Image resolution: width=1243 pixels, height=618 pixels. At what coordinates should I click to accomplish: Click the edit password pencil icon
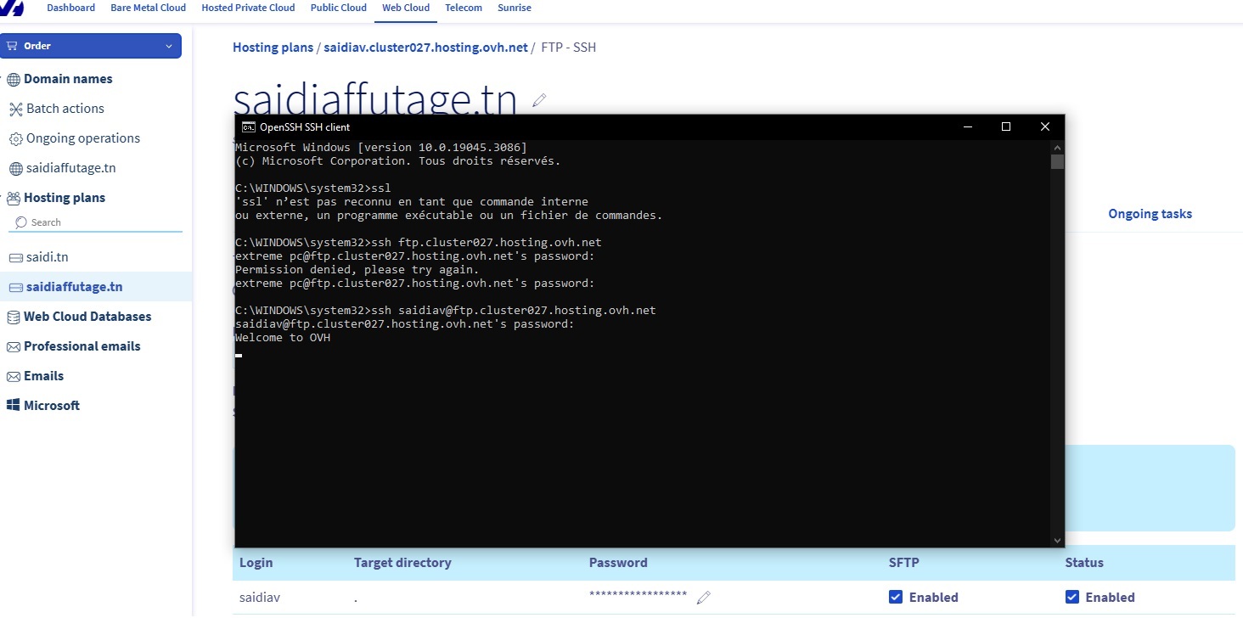click(x=703, y=598)
